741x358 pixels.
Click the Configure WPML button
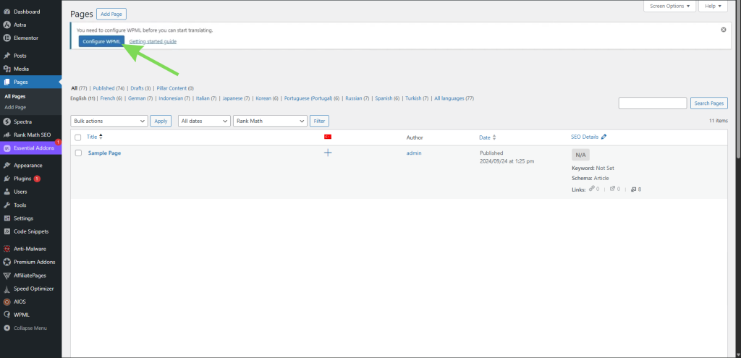point(101,41)
